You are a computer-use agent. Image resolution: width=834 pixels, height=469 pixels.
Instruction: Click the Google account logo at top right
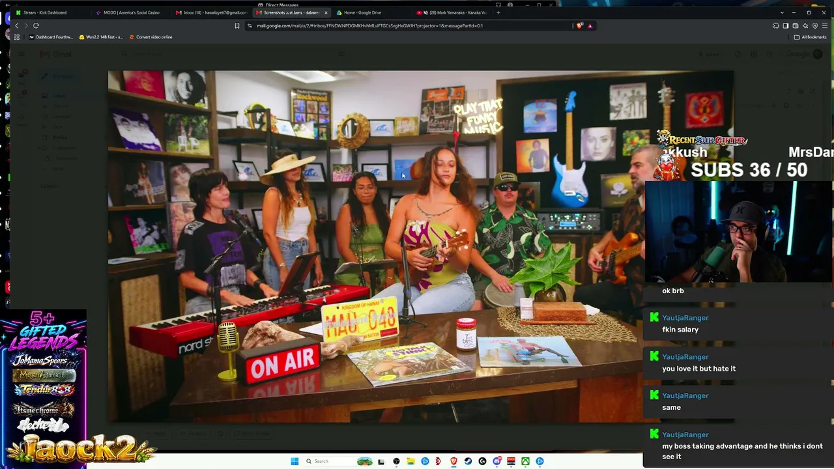coord(799,54)
